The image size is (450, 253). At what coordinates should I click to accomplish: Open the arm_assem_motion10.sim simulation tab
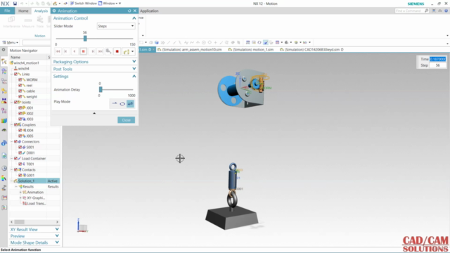pyautogui.click(x=189, y=50)
